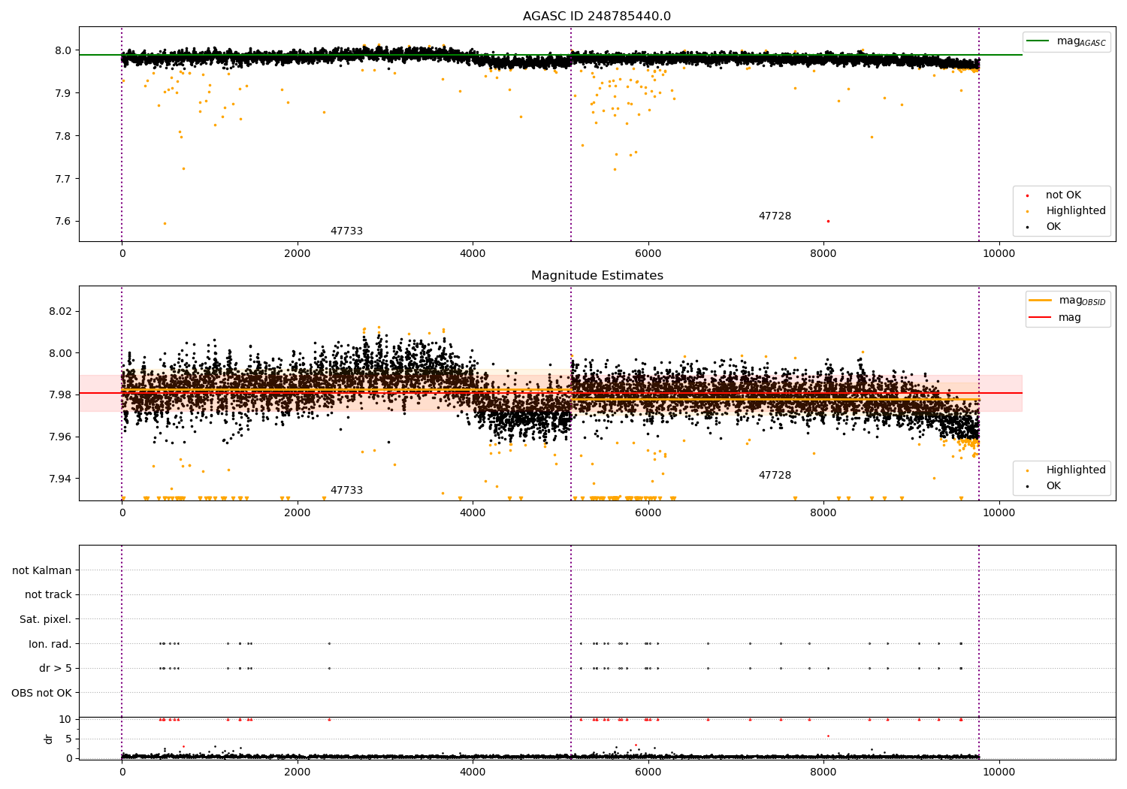Click the 7.94 y-axis tick in Magnitude Estimates
1127x789 pixels.
pos(60,479)
